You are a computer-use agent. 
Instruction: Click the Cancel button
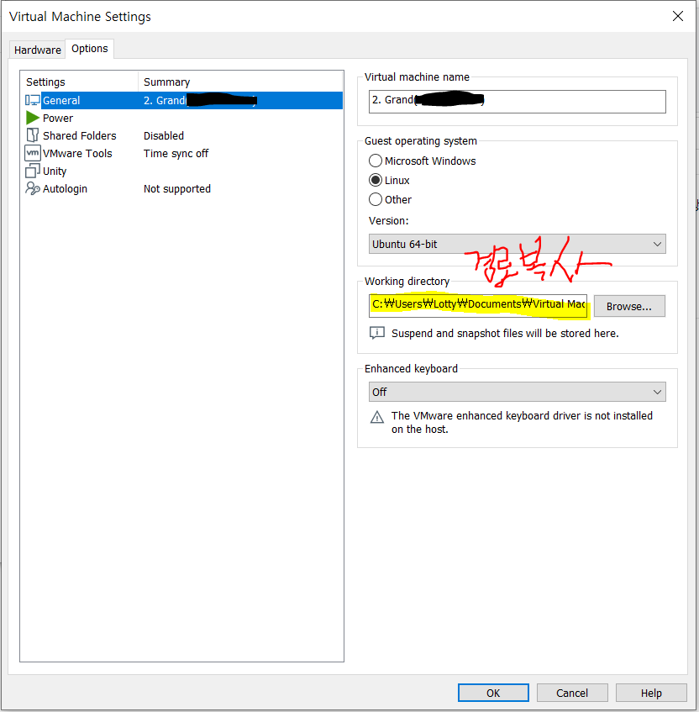point(572,693)
